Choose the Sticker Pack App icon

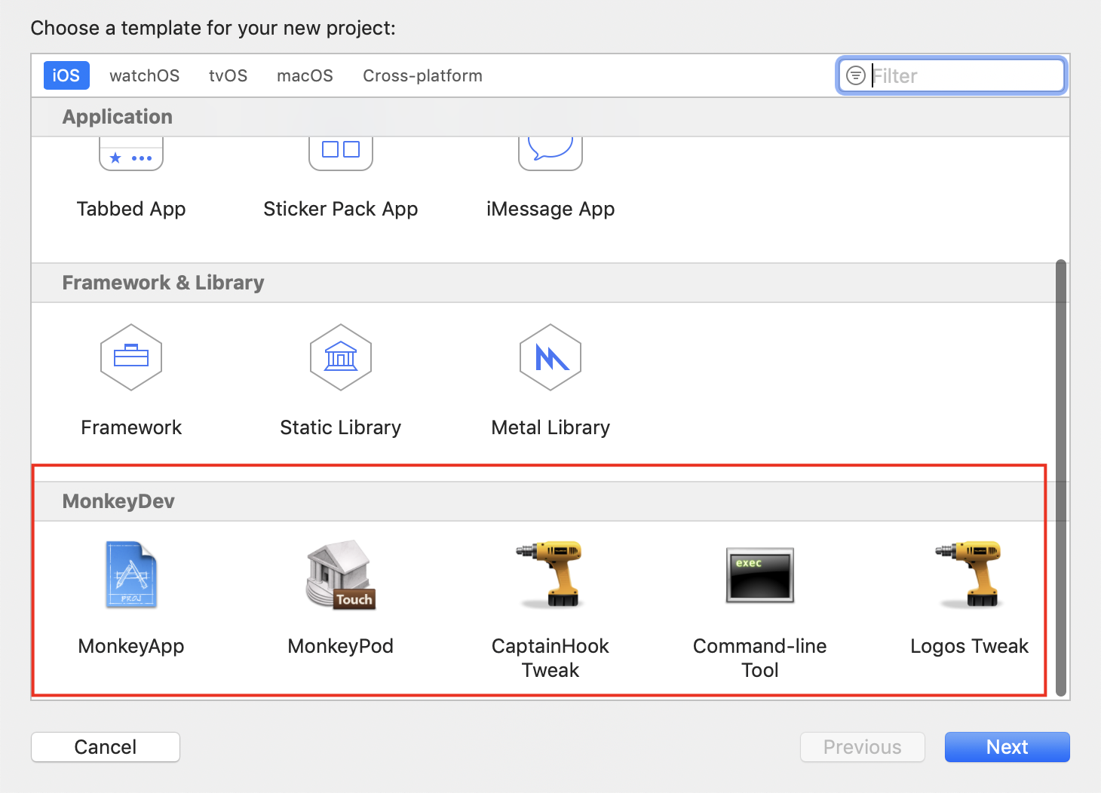coord(341,155)
